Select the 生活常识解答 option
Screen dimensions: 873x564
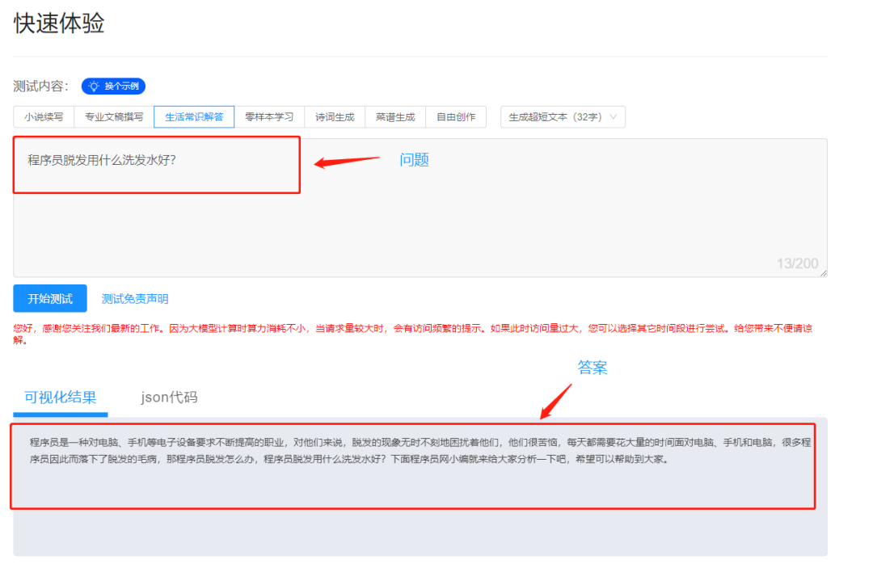tap(194, 117)
